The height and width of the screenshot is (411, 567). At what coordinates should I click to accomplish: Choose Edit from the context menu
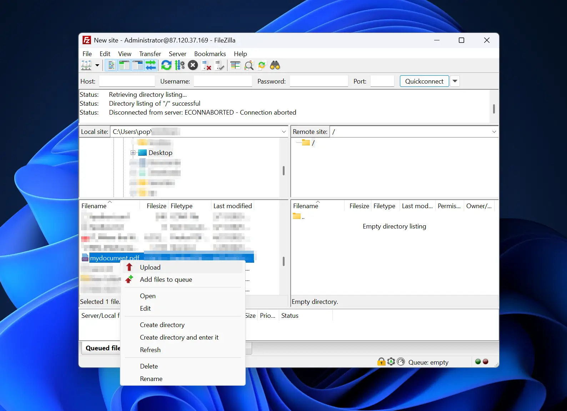(183, 309)
